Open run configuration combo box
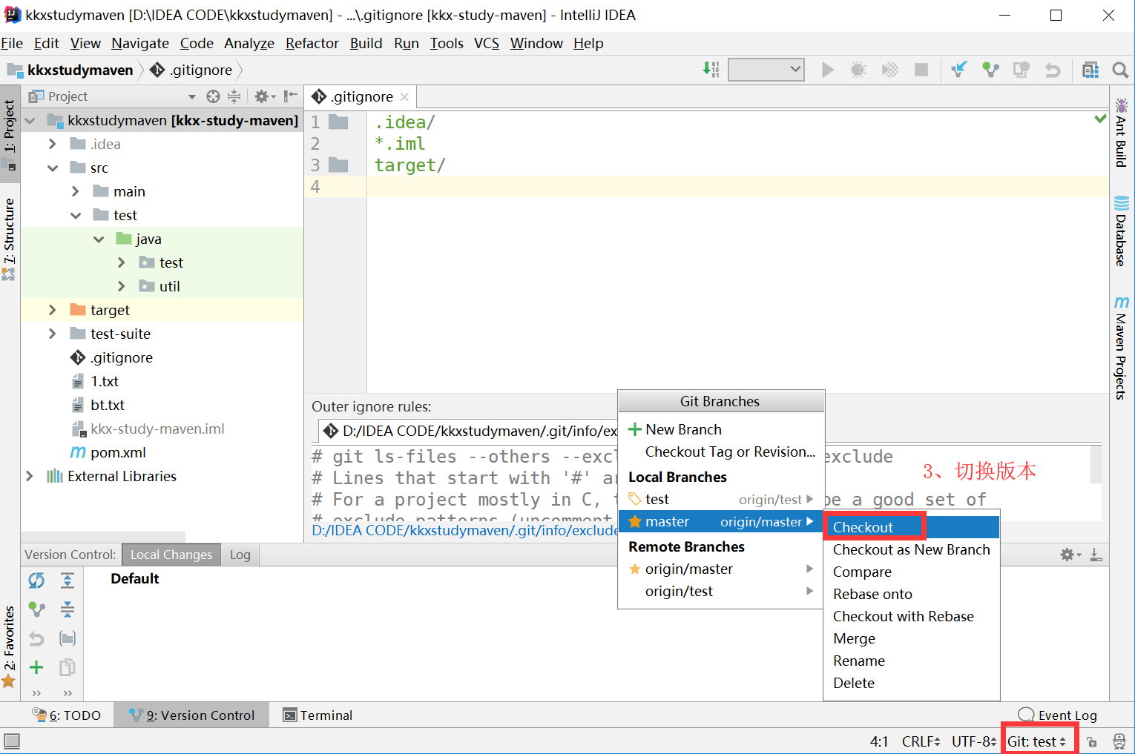 click(766, 70)
